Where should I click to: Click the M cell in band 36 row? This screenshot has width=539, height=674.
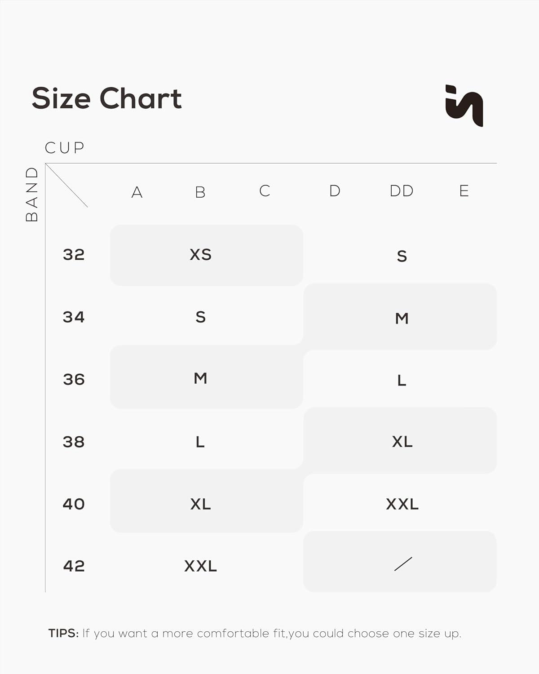[200, 378]
